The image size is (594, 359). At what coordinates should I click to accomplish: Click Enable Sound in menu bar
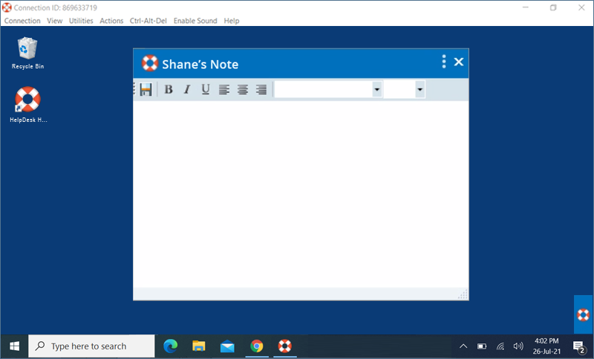[x=195, y=21]
